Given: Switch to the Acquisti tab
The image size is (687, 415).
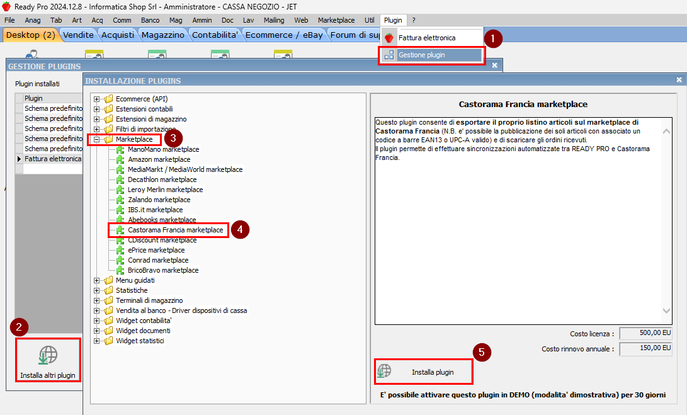Looking at the screenshot, I should click(117, 35).
